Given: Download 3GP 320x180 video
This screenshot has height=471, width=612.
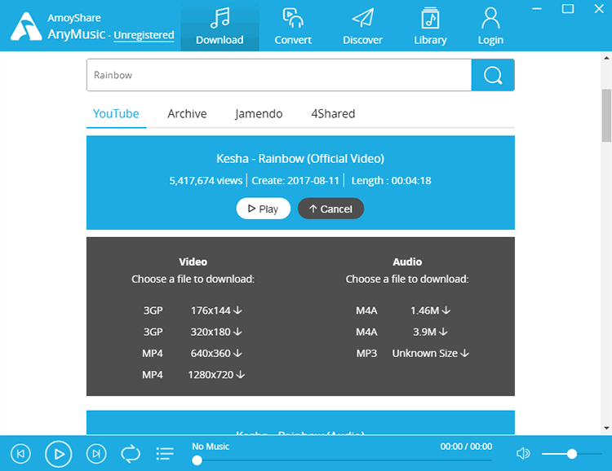Looking at the screenshot, I should [216, 332].
